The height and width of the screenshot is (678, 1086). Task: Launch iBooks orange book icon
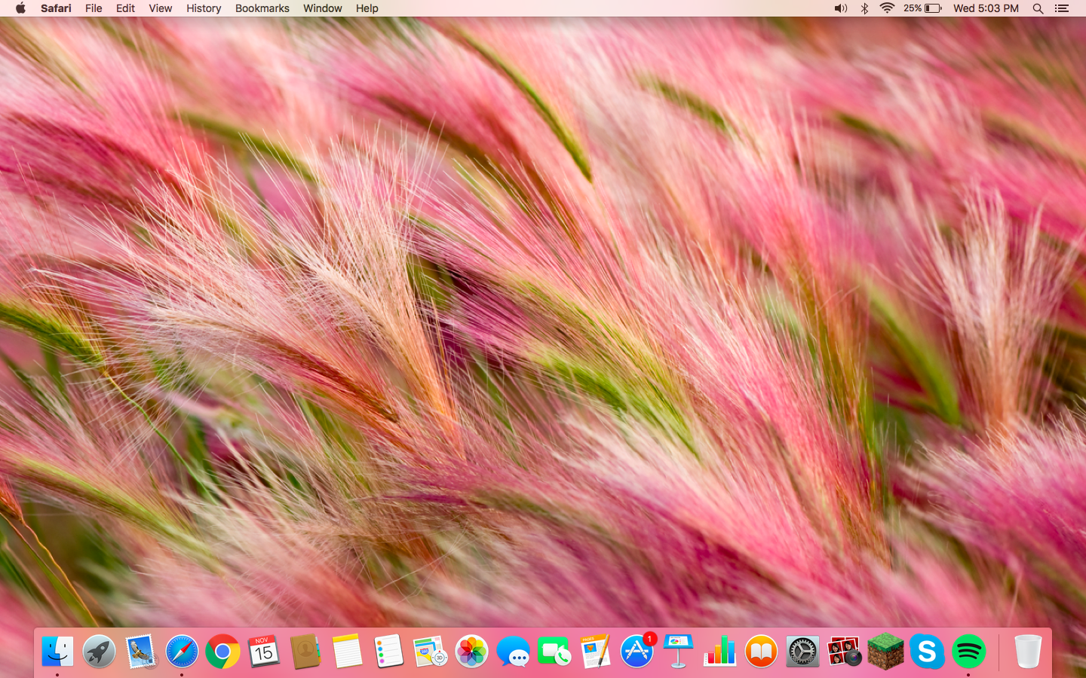click(x=761, y=652)
